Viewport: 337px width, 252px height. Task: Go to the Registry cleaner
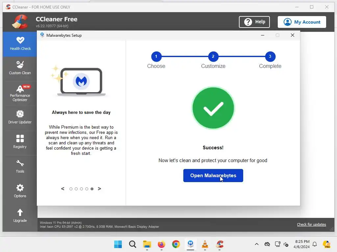20,142
